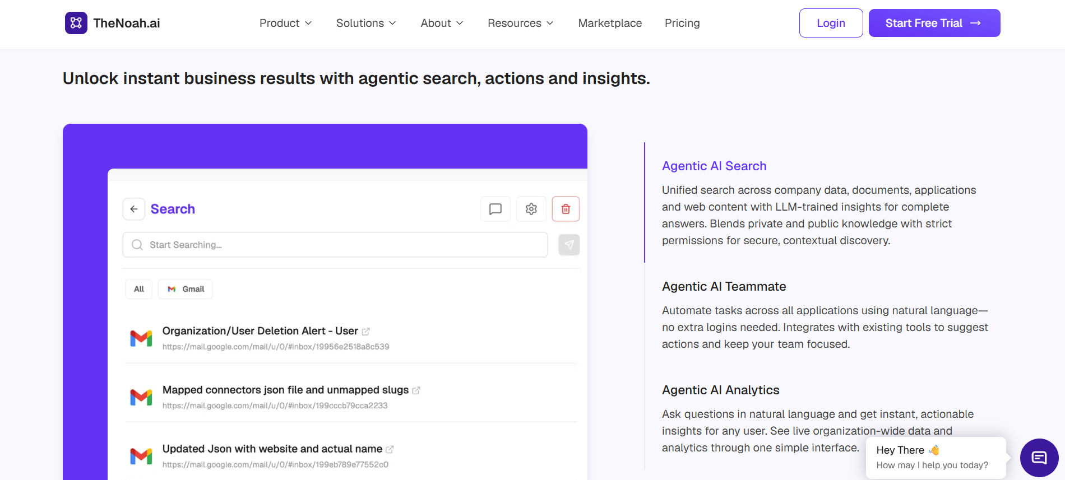Open the Organization/User Deletion Alert - User result

[260, 331]
